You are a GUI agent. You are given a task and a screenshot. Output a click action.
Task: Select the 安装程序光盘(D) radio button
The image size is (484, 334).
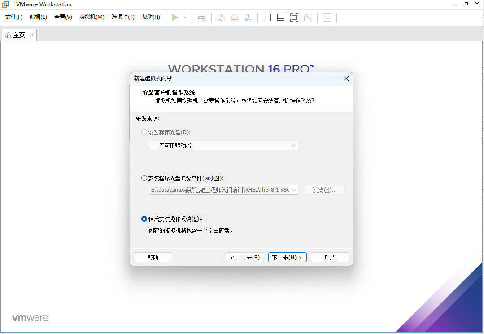tap(144, 132)
